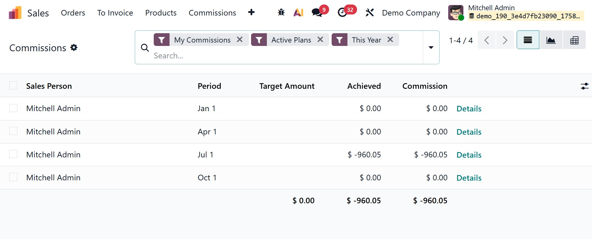
Task: Tick the select-all header checkbox
Action: (13, 85)
